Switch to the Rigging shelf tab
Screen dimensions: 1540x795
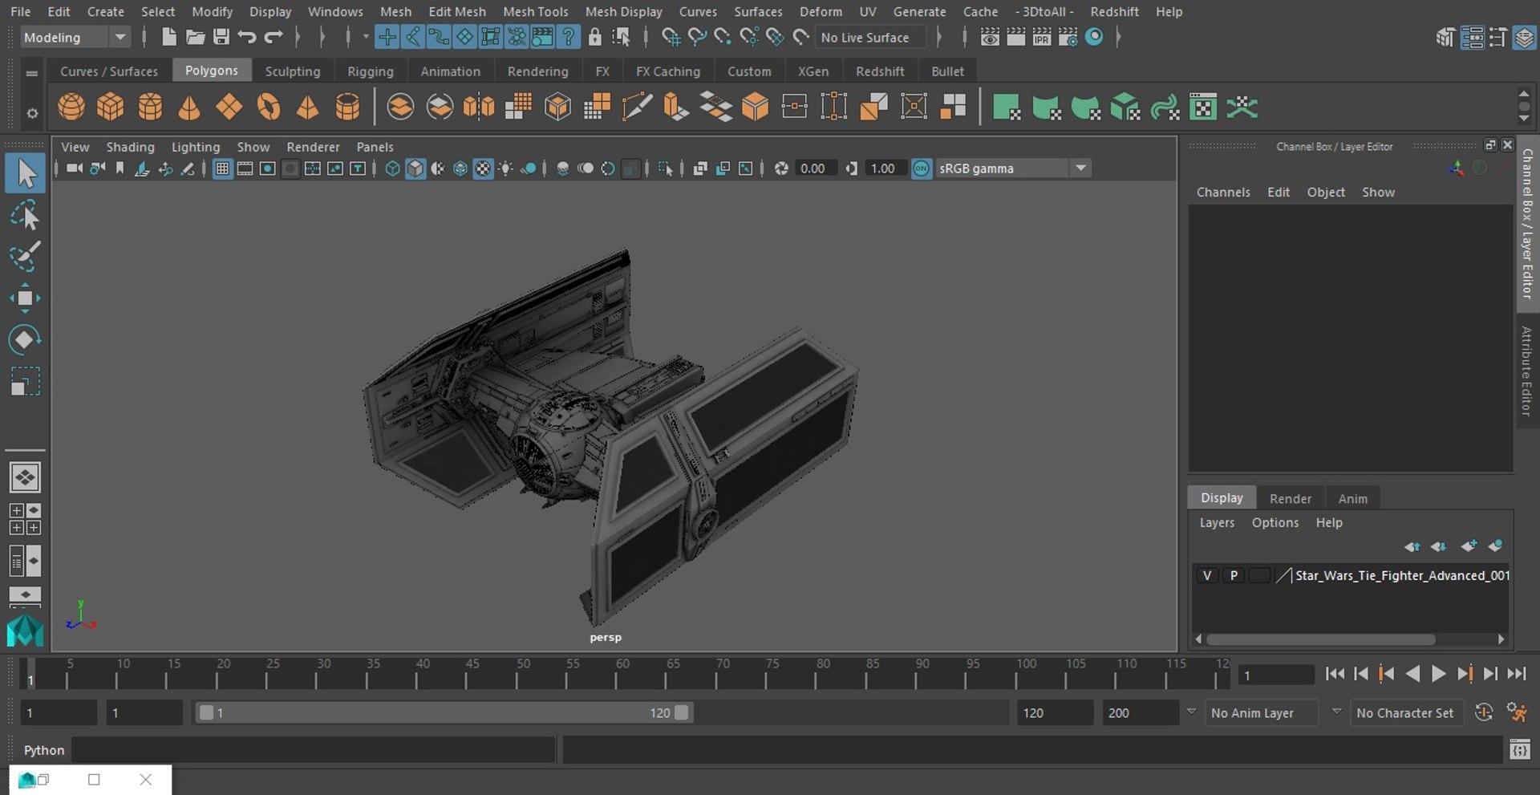[x=370, y=71]
